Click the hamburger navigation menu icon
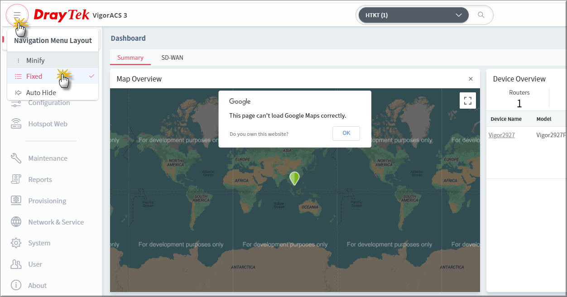The height and width of the screenshot is (297, 567). (17, 15)
